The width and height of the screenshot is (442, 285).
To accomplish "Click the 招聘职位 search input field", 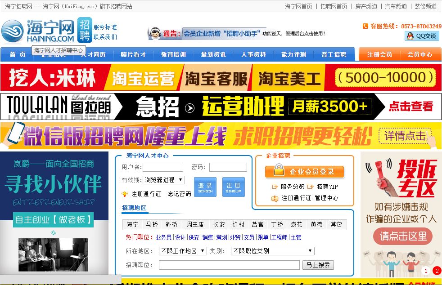I will click(x=229, y=265).
